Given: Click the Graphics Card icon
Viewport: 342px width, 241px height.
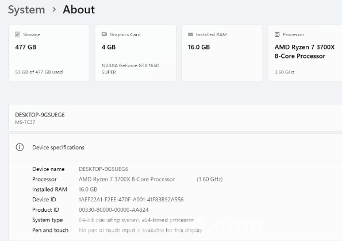Looking at the screenshot, I should point(104,34).
